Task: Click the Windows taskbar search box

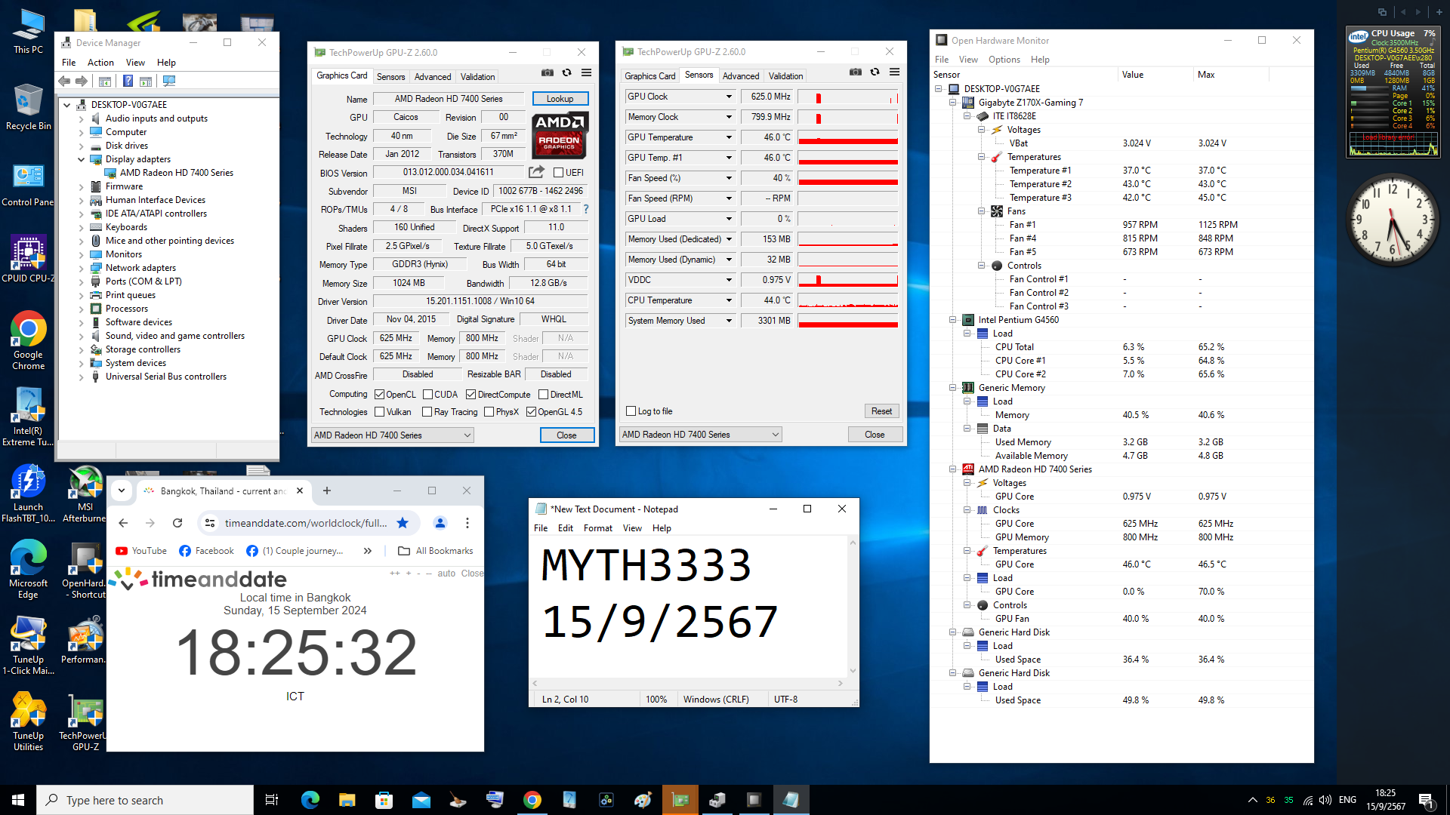Action: pos(145,800)
